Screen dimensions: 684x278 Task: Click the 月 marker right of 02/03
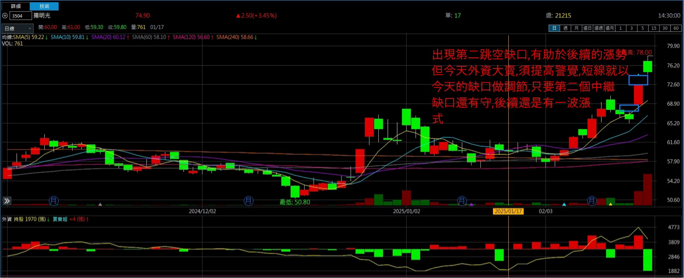click(x=592, y=201)
